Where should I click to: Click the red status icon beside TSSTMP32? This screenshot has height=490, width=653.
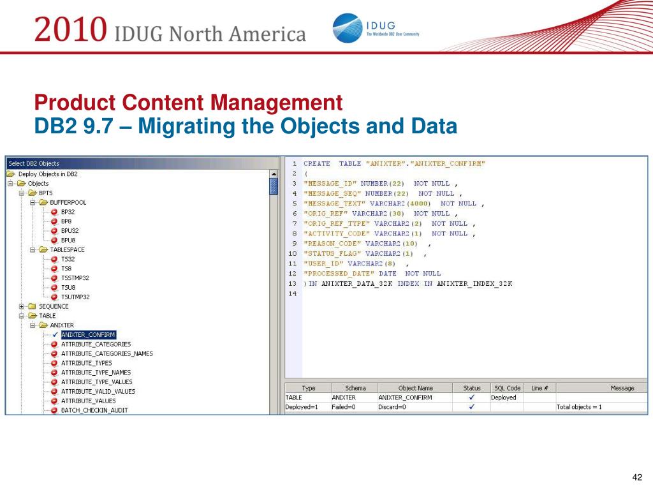(54, 278)
